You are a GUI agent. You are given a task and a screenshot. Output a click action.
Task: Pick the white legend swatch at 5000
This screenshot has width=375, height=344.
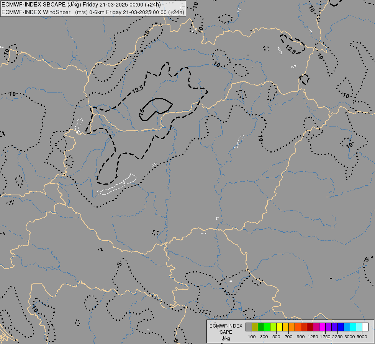(x=365, y=327)
